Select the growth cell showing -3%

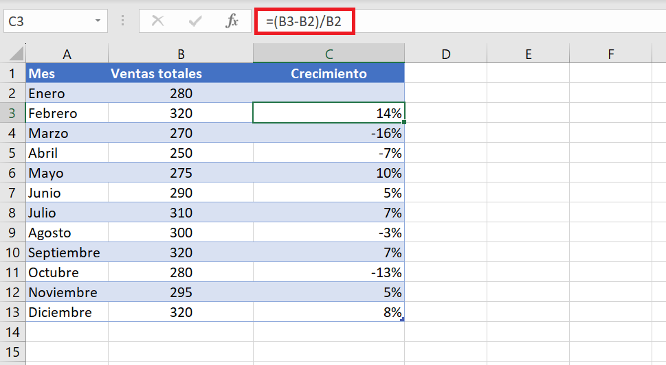pos(329,233)
